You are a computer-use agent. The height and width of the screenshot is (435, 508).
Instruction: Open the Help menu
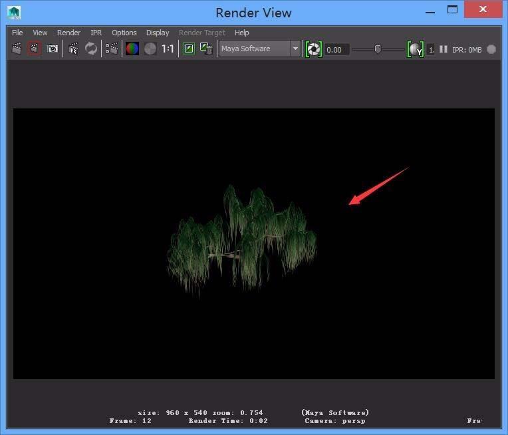coord(241,33)
